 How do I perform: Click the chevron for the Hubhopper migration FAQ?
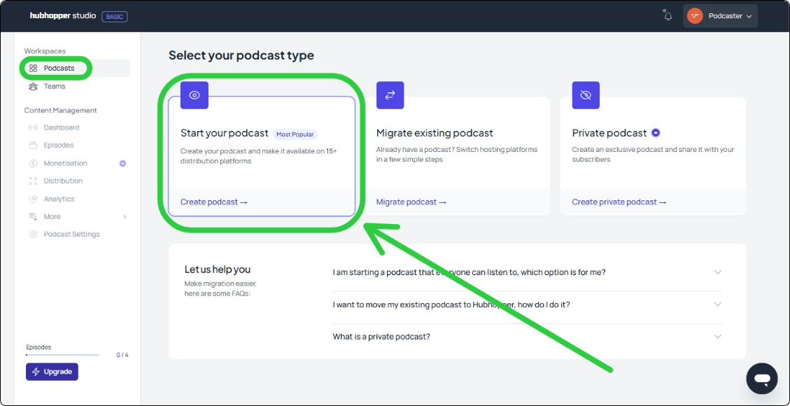tap(718, 304)
